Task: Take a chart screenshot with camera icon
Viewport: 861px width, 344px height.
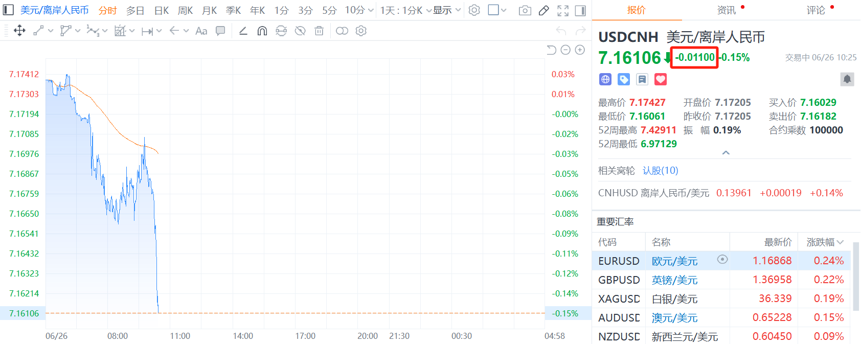Action: [525, 10]
